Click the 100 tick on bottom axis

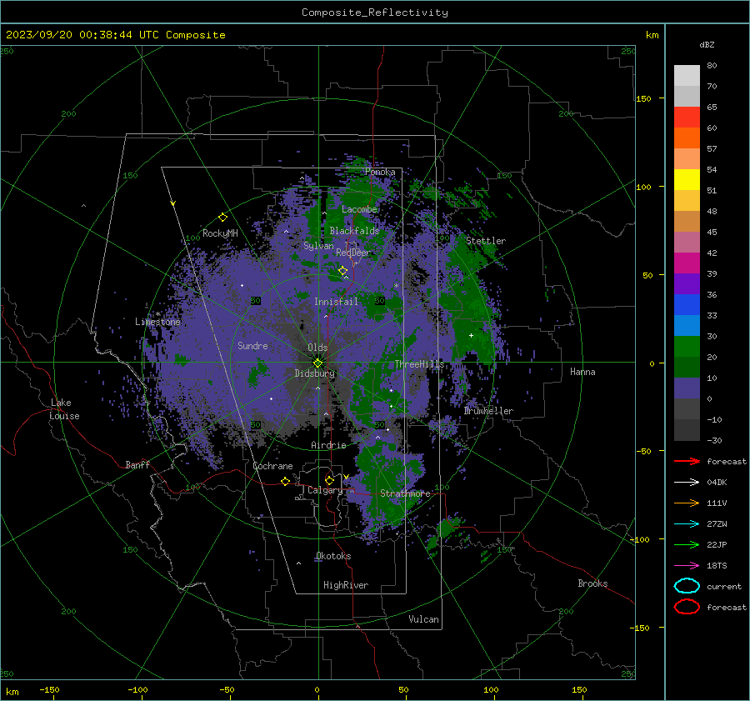point(491,689)
